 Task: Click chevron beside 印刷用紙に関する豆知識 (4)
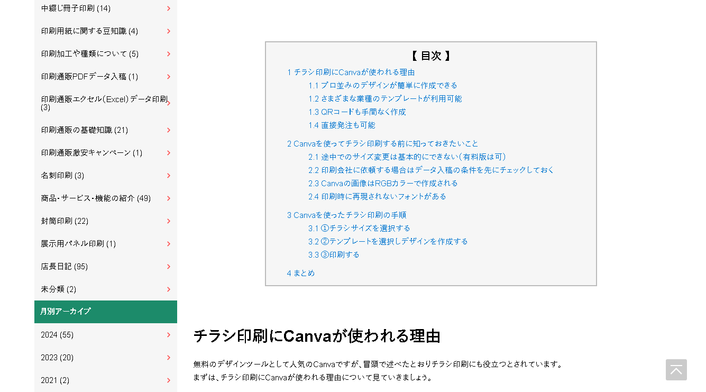pos(169,31)
